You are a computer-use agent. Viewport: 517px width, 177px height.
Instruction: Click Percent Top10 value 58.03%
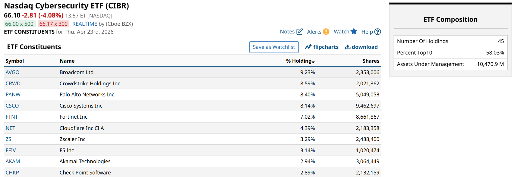[495, 53]
